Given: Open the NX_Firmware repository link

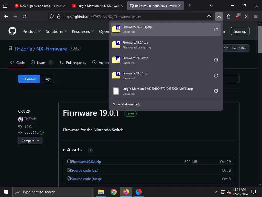Looking at the screenshot, I should [51, 49].
